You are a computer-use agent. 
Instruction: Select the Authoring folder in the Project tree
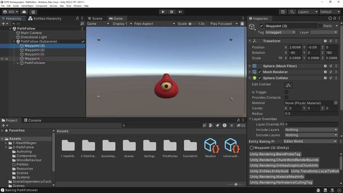(x=22, y=152)
